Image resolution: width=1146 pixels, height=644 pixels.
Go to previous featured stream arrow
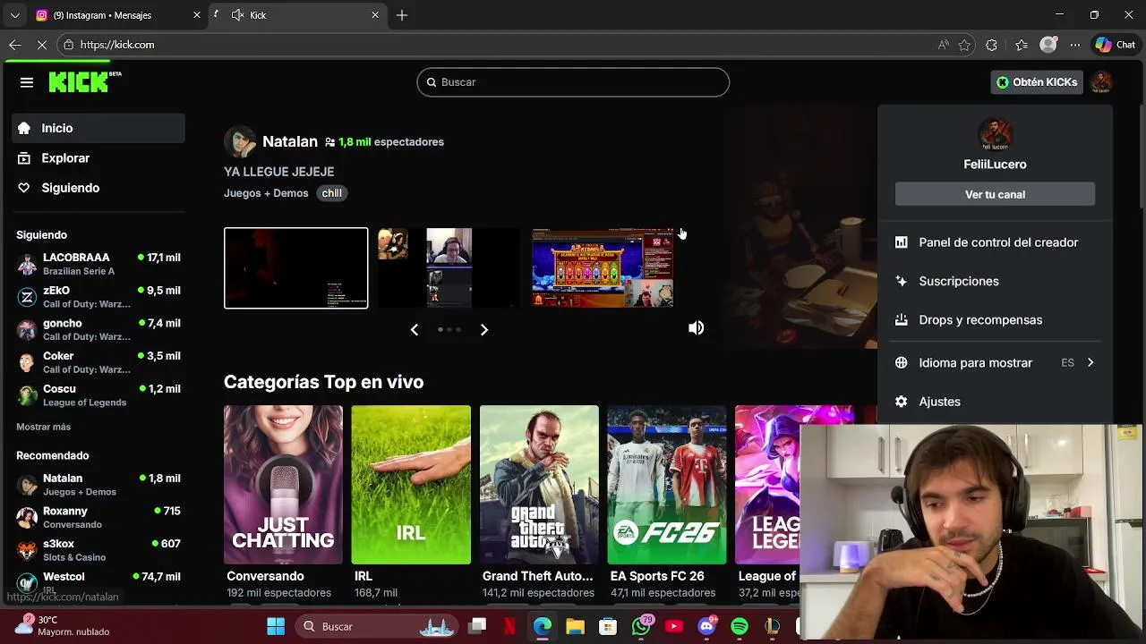coord(414,330)
